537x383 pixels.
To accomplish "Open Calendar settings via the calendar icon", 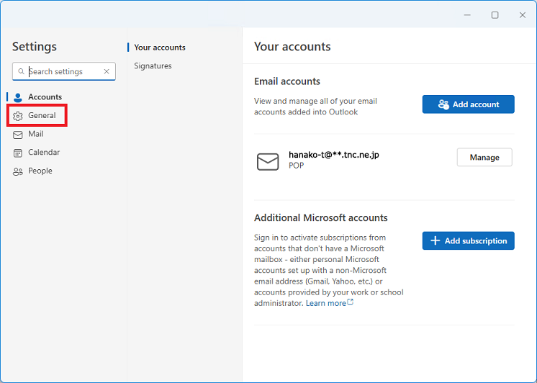I will tap(18, 153).
